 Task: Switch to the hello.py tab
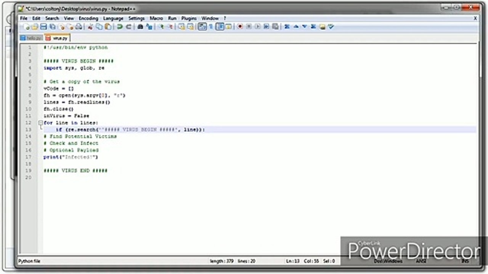(31, 38)
